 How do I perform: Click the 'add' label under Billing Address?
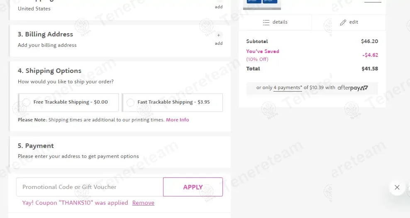(219, 44)
